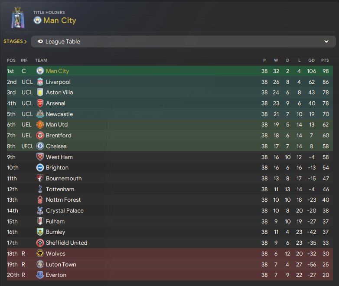The height and width of the screenshot is (286, 339).
Task: Expand the League Table chevron arrow
Action: point(326,42)
